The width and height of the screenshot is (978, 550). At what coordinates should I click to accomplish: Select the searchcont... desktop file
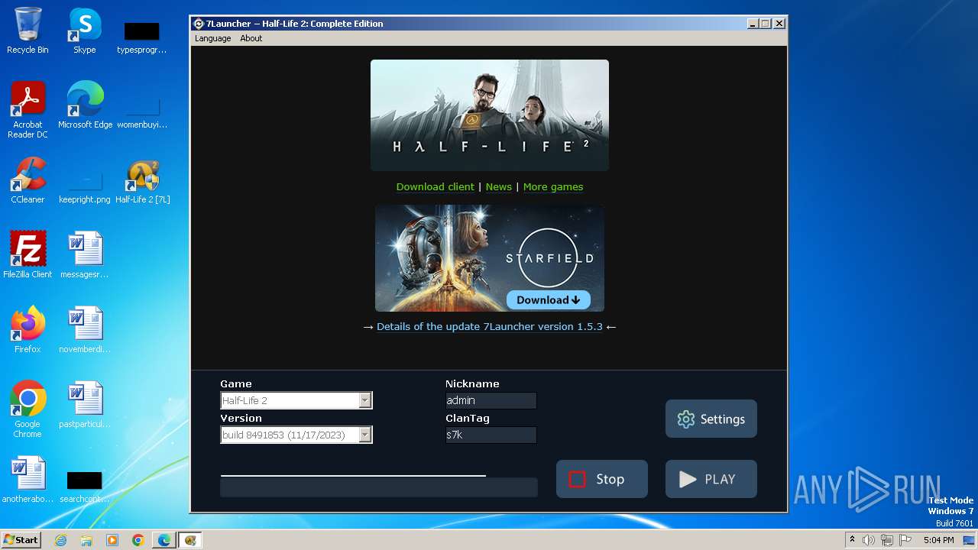[85, 487]
